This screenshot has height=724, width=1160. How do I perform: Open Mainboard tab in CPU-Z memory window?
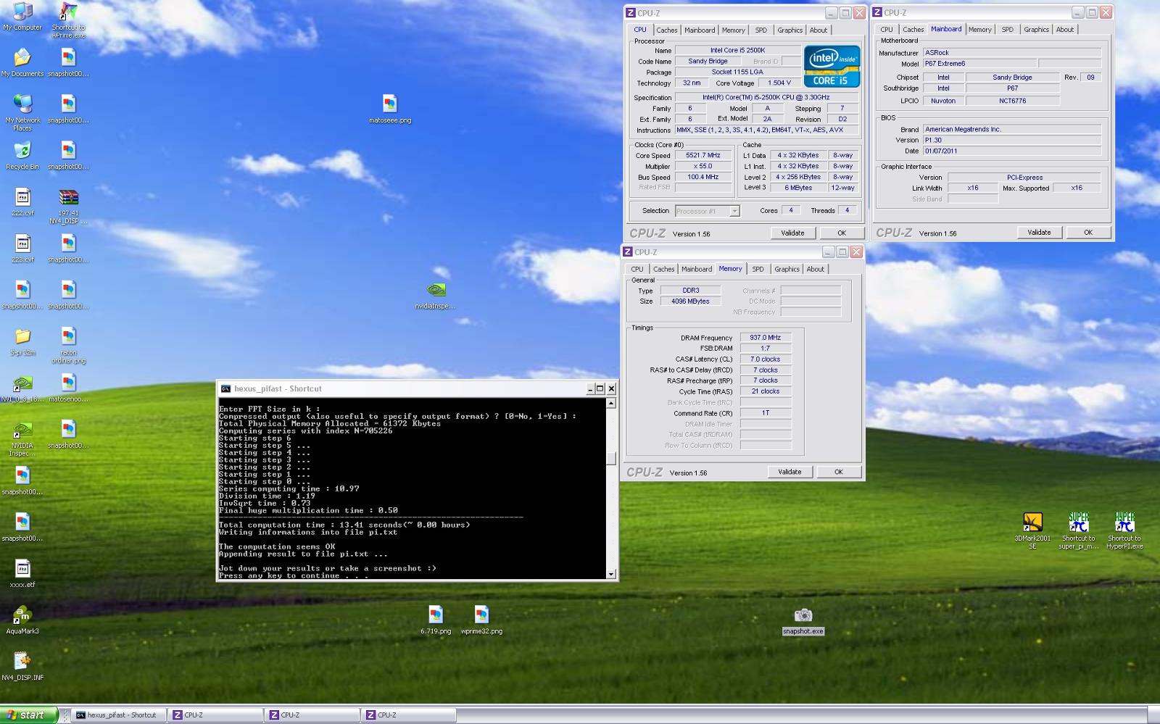[x=696, y=269]
